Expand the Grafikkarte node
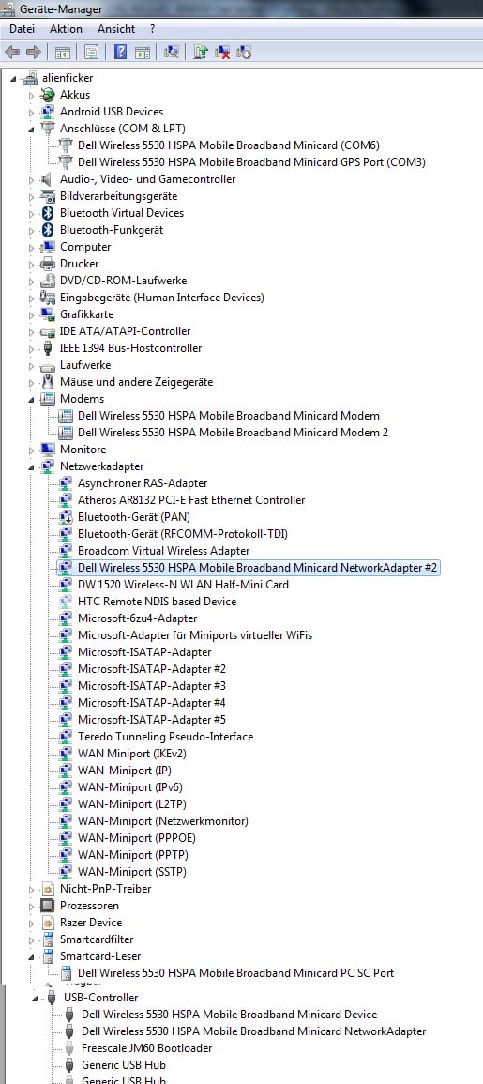Image resolution: width=483 pixels, height=1084 pixels. coord(31,315)
